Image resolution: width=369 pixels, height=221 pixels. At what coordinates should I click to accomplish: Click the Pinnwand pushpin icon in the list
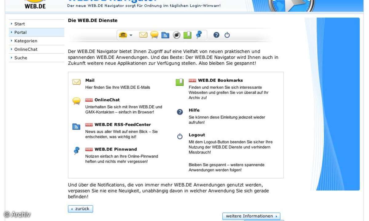pyautogui.click(x=77, y=151)
